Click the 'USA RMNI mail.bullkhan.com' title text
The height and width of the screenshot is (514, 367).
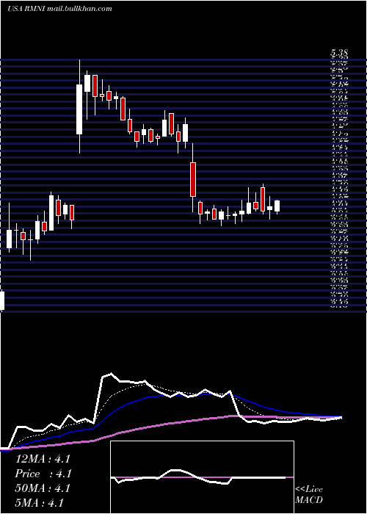[59, 9]
